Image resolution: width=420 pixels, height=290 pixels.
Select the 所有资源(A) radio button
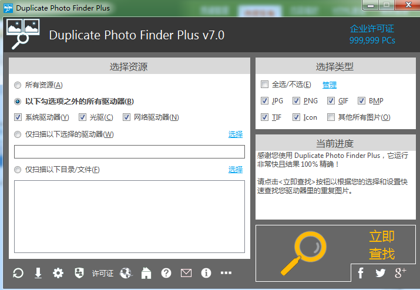click(x=18, y=85)
